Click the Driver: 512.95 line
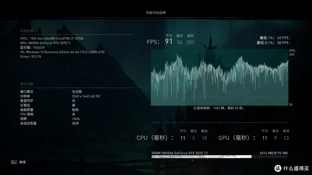Screen dimensions: 312x175 [x=31, y=57]
